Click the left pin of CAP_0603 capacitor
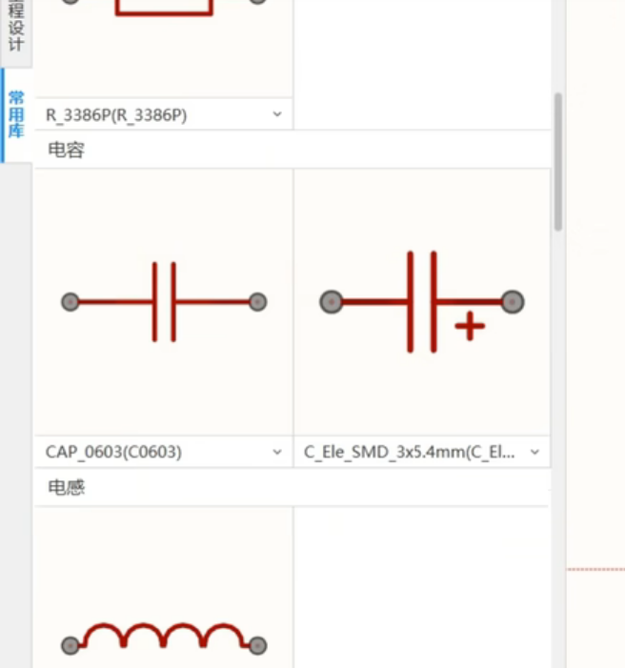The width and height of the screenshot is (625, 668). (71, 302)
